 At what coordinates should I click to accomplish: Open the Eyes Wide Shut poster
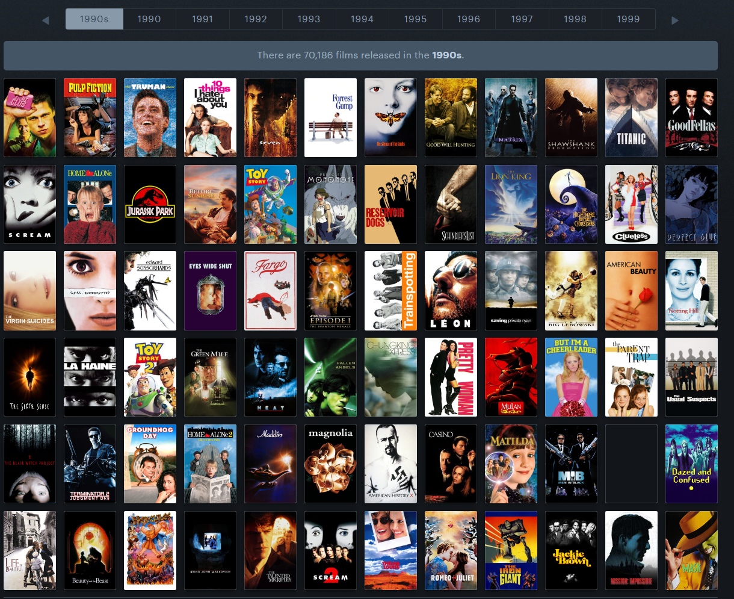point(211,291)
